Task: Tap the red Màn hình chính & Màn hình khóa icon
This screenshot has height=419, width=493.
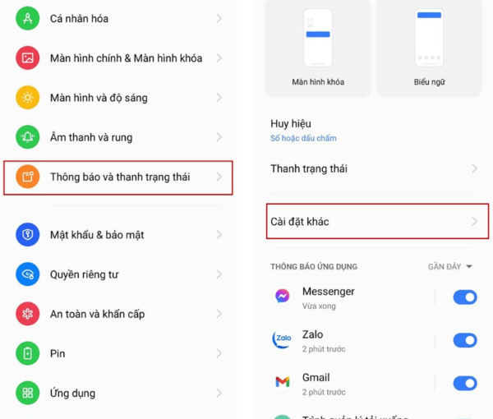Action: 28,58
